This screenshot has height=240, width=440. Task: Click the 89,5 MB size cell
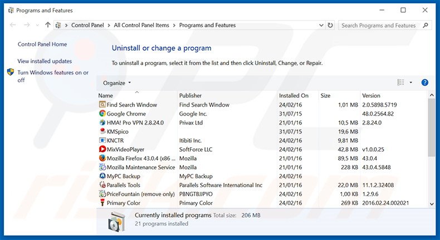pyautogui.click(x=348, y=158)
